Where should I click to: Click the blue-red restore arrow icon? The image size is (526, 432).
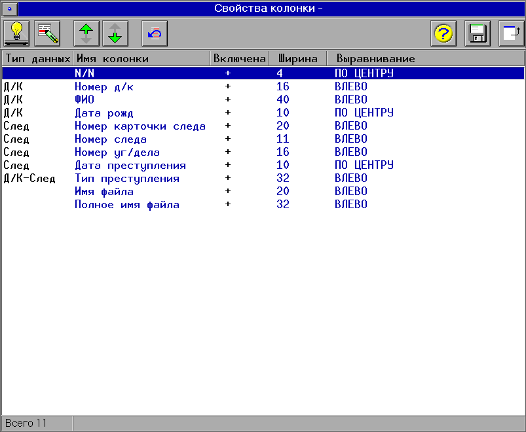155,33
